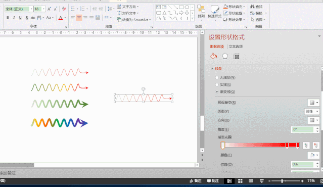Toggle italic text formatting

click(14, 18)
